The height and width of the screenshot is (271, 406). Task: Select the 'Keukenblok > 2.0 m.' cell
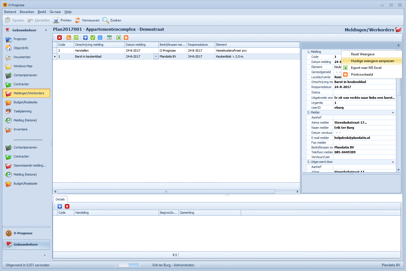click(257, 56)
